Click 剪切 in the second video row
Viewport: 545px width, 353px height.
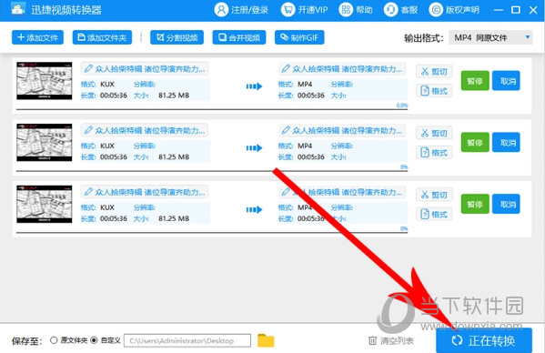point(434,133)
